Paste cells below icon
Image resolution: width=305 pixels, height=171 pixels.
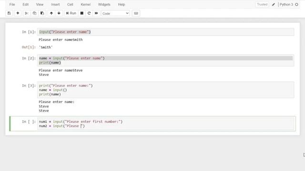[42, 13]
